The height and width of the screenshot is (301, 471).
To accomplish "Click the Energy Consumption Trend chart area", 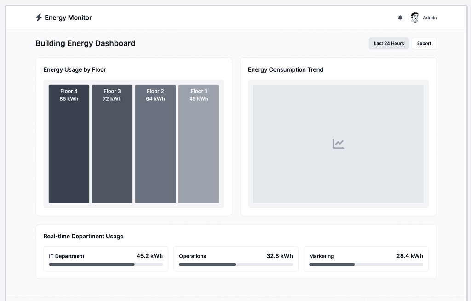I will (x=338, y=144).
